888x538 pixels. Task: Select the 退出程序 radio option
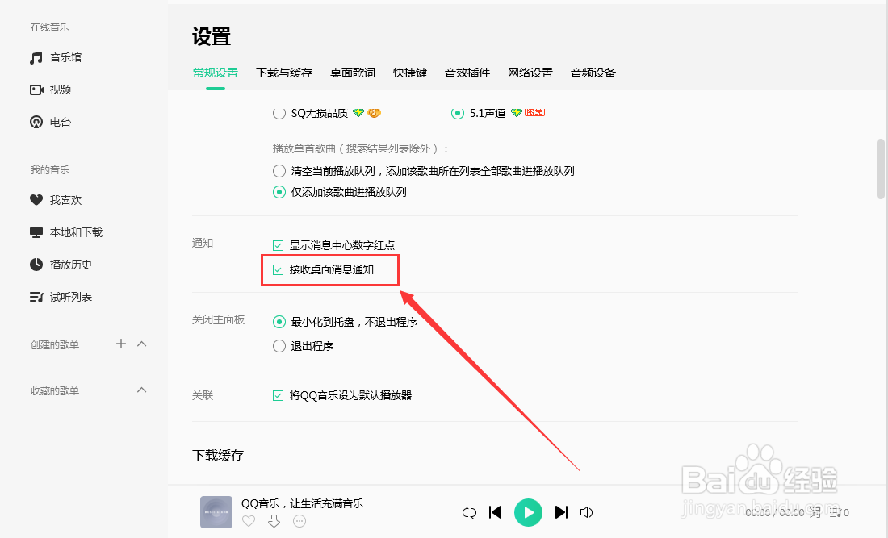click(x=278, y=345)
